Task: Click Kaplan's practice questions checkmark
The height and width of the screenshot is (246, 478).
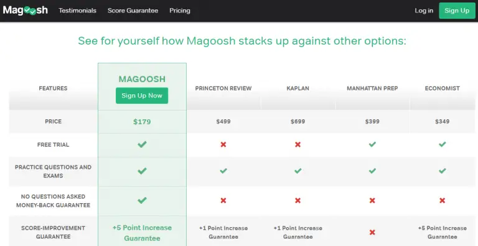Action: click(x=298, y=171)
